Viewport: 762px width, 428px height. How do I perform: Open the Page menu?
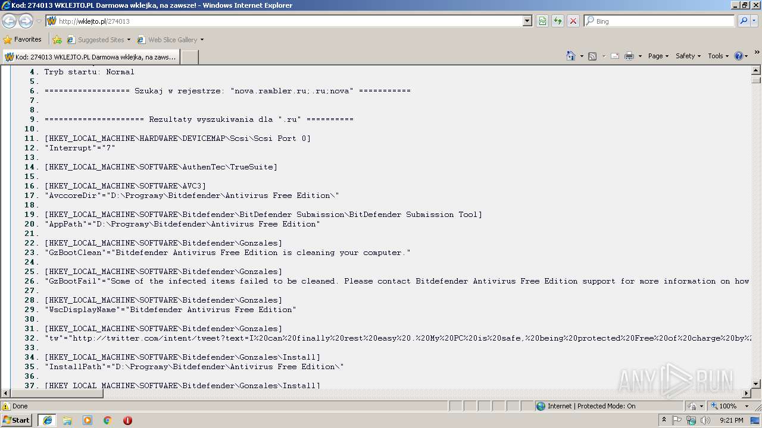pos(658,56)
